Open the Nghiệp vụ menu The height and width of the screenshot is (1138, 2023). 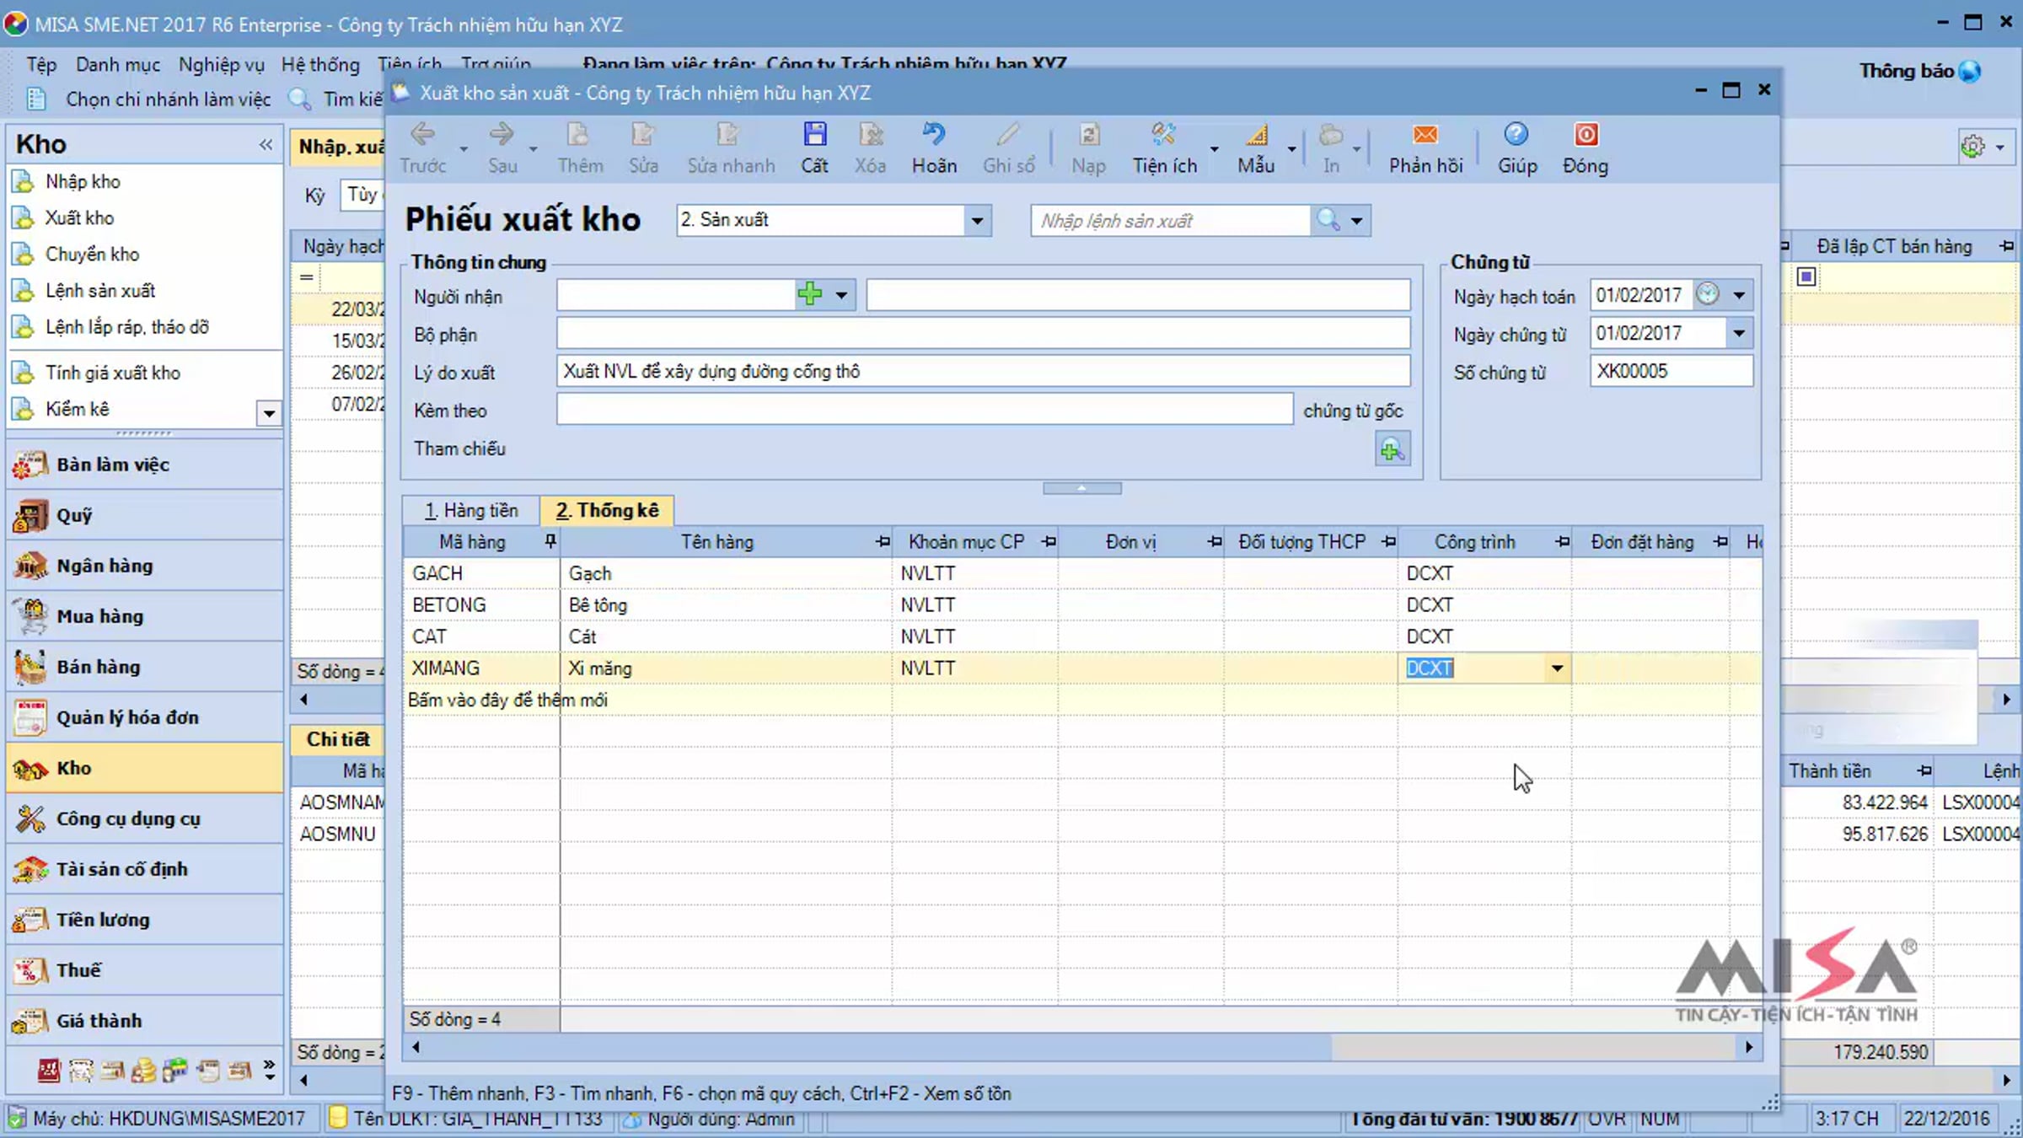(221, 65)
